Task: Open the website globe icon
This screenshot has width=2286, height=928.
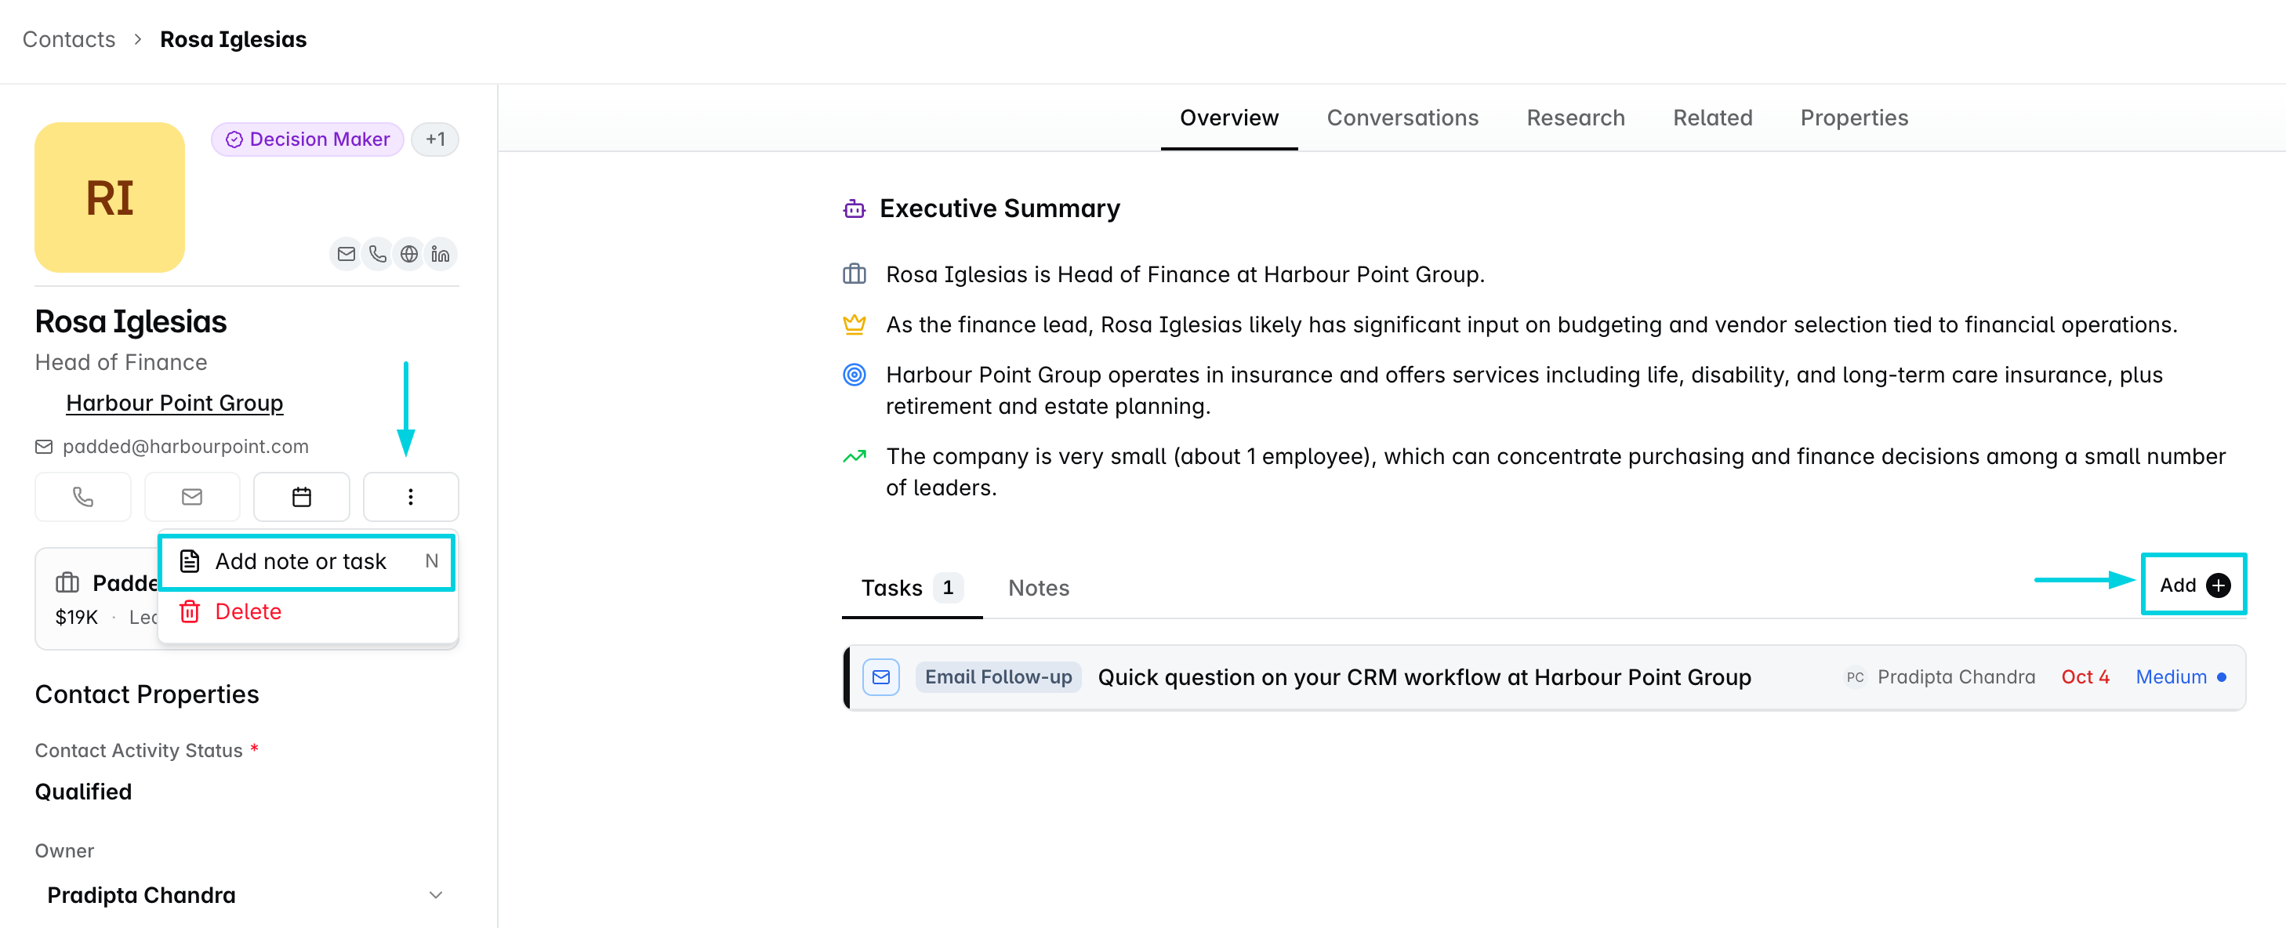Action: tap(409, 255)
